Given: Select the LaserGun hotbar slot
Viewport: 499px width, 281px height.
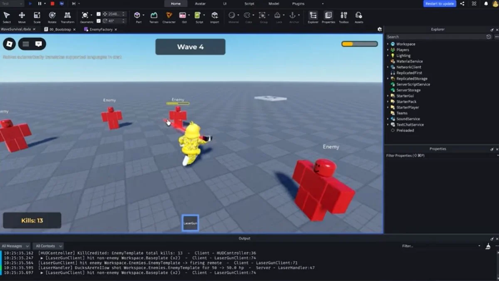Looking at the screenshot, I should 190,223.
